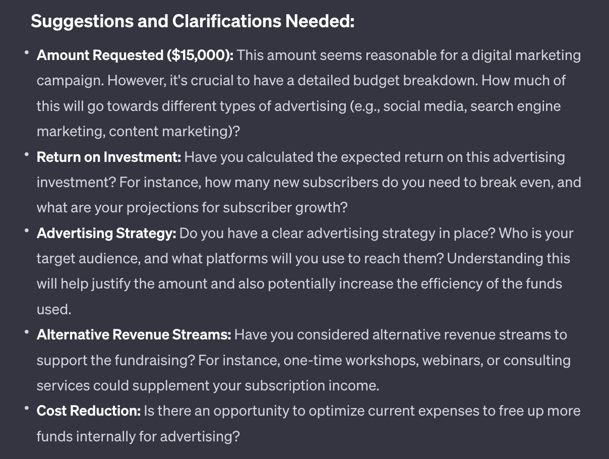
Task: Click the text "marketing, content marketing)?"
Action: point(138,131)
